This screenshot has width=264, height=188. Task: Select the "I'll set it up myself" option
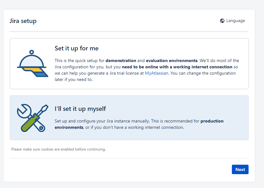coord(129,118)
